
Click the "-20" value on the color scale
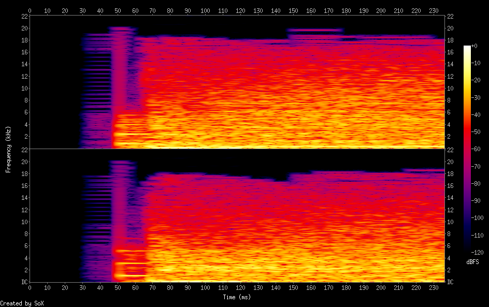pyautogui.click(x=476, y=80)
